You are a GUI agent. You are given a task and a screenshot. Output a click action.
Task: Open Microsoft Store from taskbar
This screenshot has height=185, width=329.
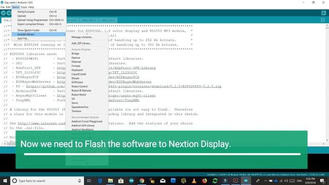pos(121,180)
